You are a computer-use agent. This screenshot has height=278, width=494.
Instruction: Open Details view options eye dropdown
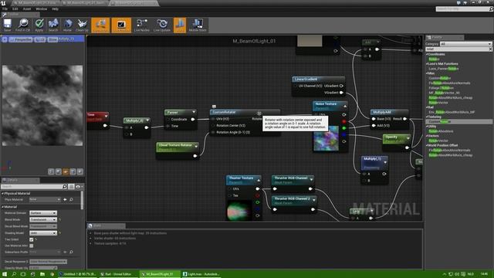pyautogui.click(x=79, y=187)
